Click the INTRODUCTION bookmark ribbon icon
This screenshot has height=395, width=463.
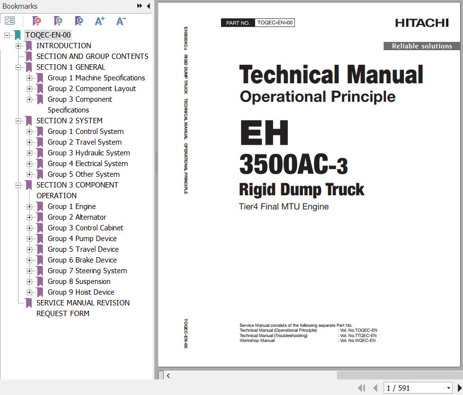pos(29,46)
